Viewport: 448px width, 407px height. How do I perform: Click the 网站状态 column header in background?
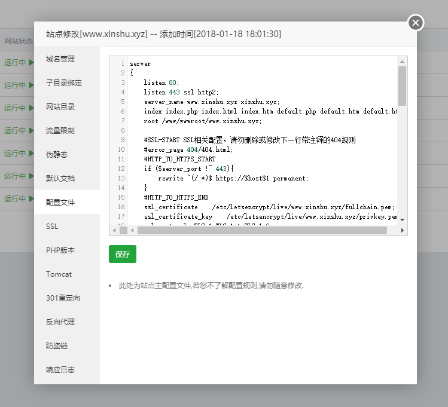tap(19, 41)
